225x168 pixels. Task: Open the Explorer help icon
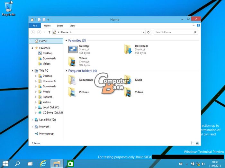coord(198,26)
